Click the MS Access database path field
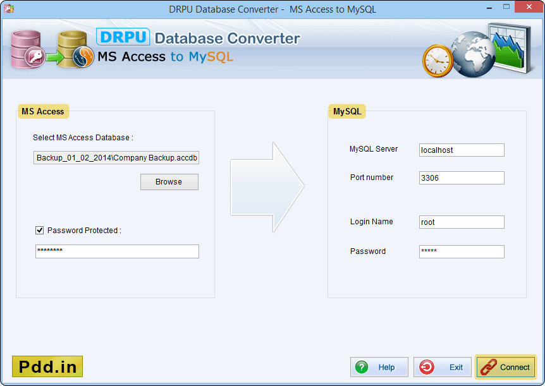545x386 pixels. click(x=116, y=158)
